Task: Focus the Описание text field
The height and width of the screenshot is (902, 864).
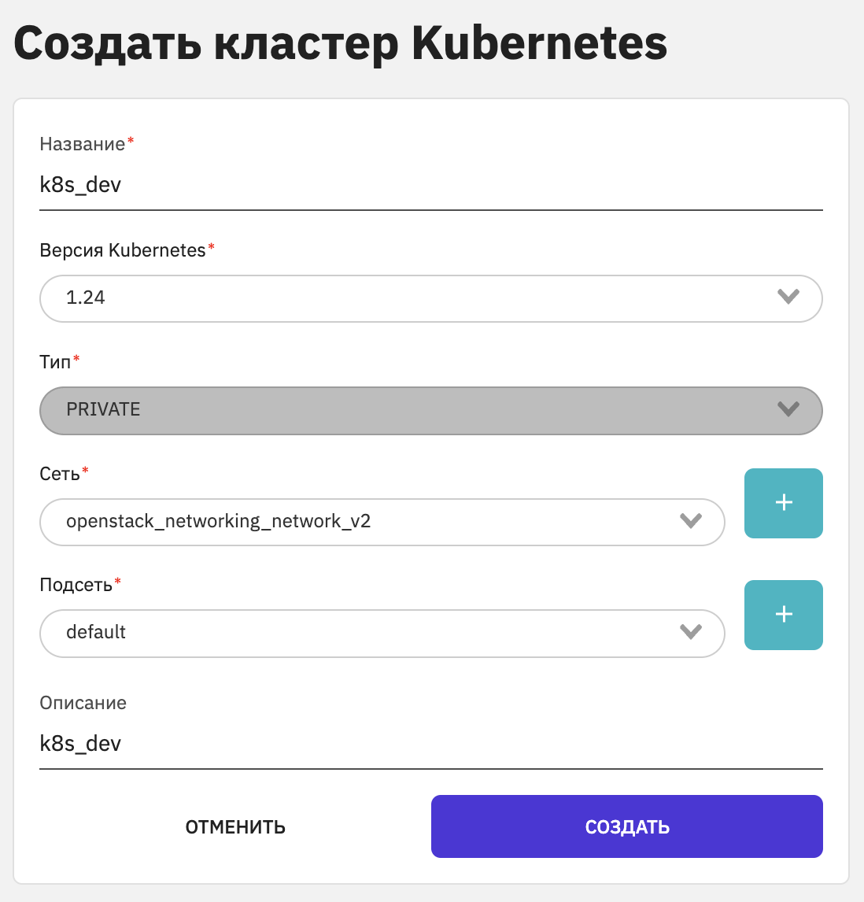Action: 431,744
